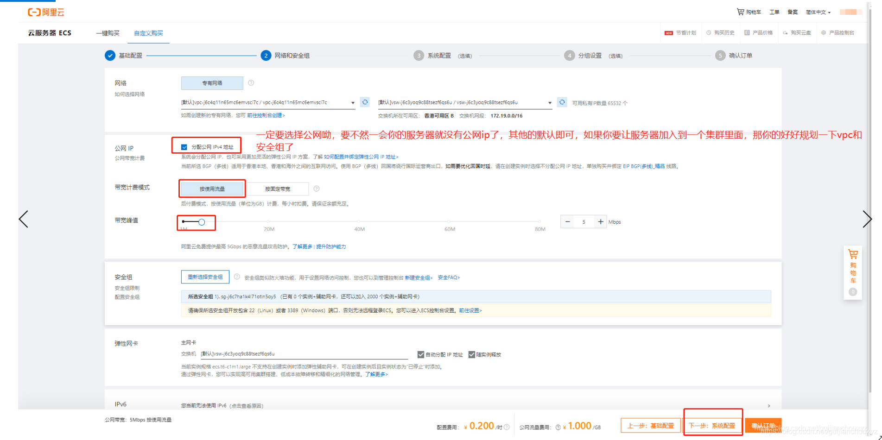Open 备案 in header menu
Screen dimensions: 882x440
pyautogui.click(x=793, y=12)
